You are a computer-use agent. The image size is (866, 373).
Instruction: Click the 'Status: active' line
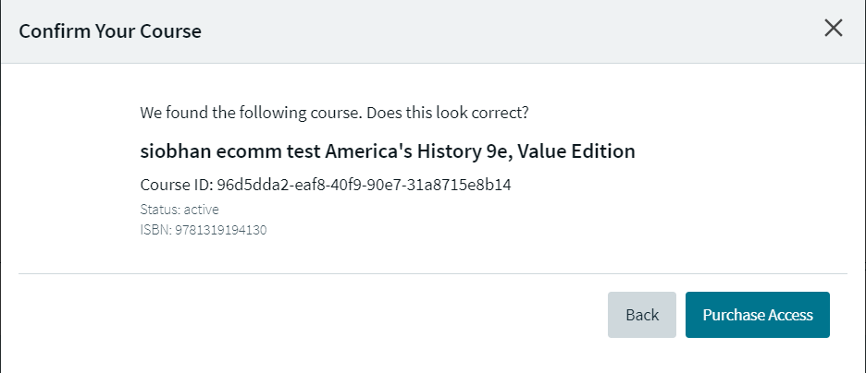179,210
